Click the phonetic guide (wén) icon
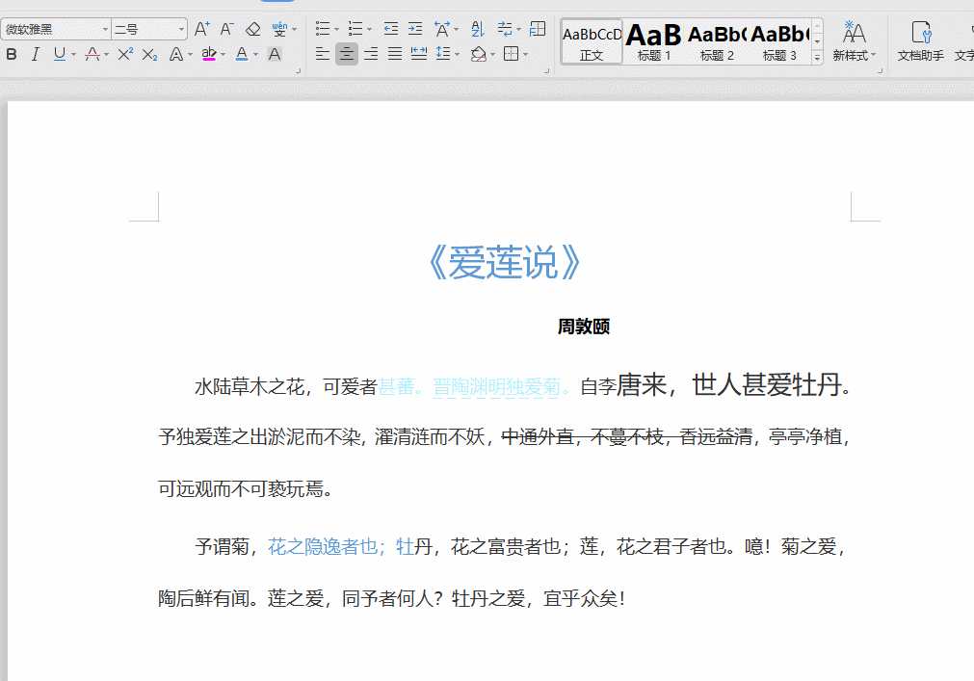Viewport: 974px width, 681px height. (279, 29)
